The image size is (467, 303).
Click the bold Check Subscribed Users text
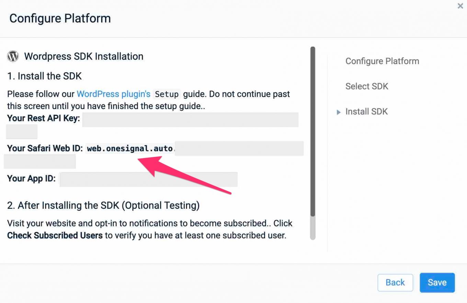(x=55, y=235)
